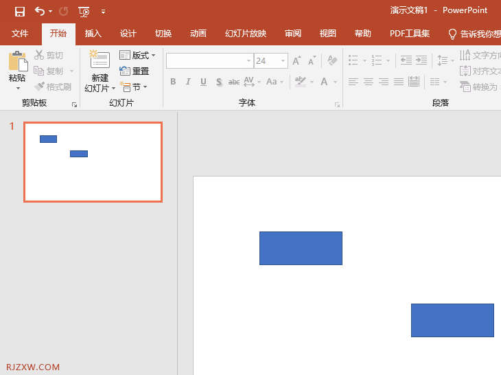The height and width of the screenshot is (375, 501).
Task: Click the Save icon in quick access toolbar
Action: (20, 12)
